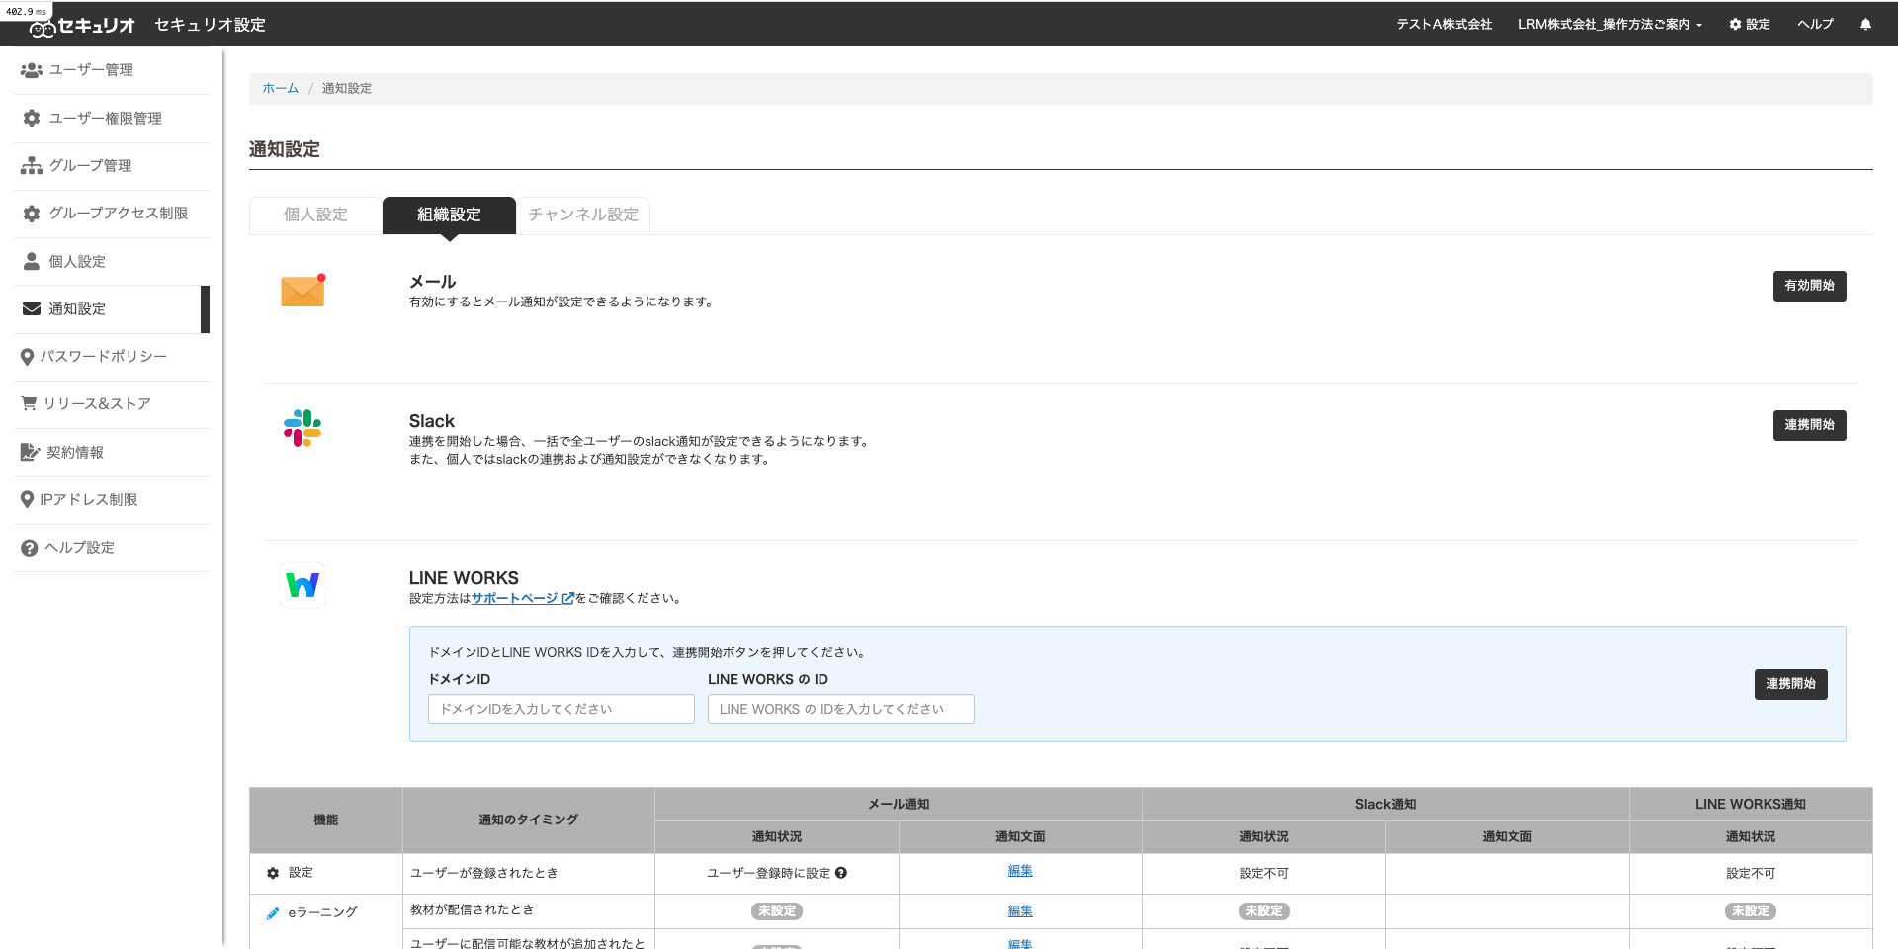Click the ヘルプ設定 question icon
The width and height of the screenshot is (1898, 949).
(30, 548)
